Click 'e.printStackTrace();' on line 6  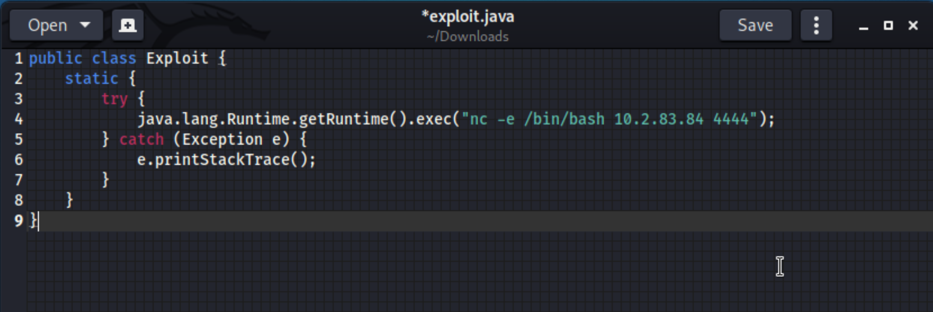point(226,160)
